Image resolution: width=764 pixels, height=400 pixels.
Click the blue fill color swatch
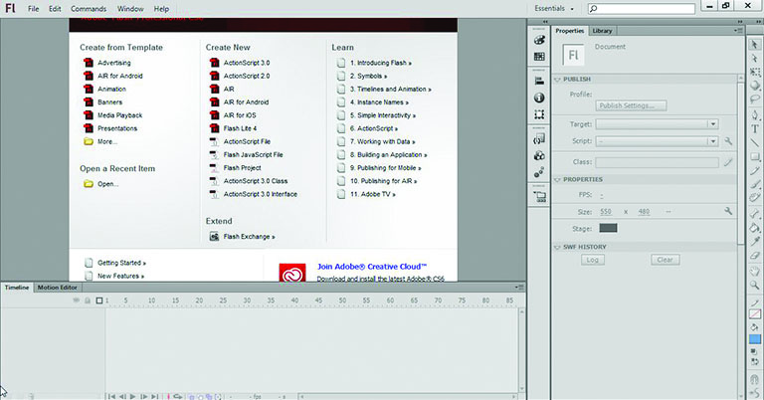755,339
